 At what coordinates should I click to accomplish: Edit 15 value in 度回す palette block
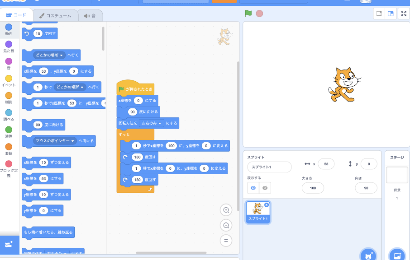pos(38,34)
